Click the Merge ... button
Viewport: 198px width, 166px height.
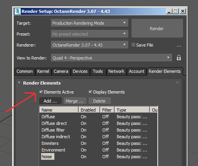pyautogui.click(x=75, y=101)
